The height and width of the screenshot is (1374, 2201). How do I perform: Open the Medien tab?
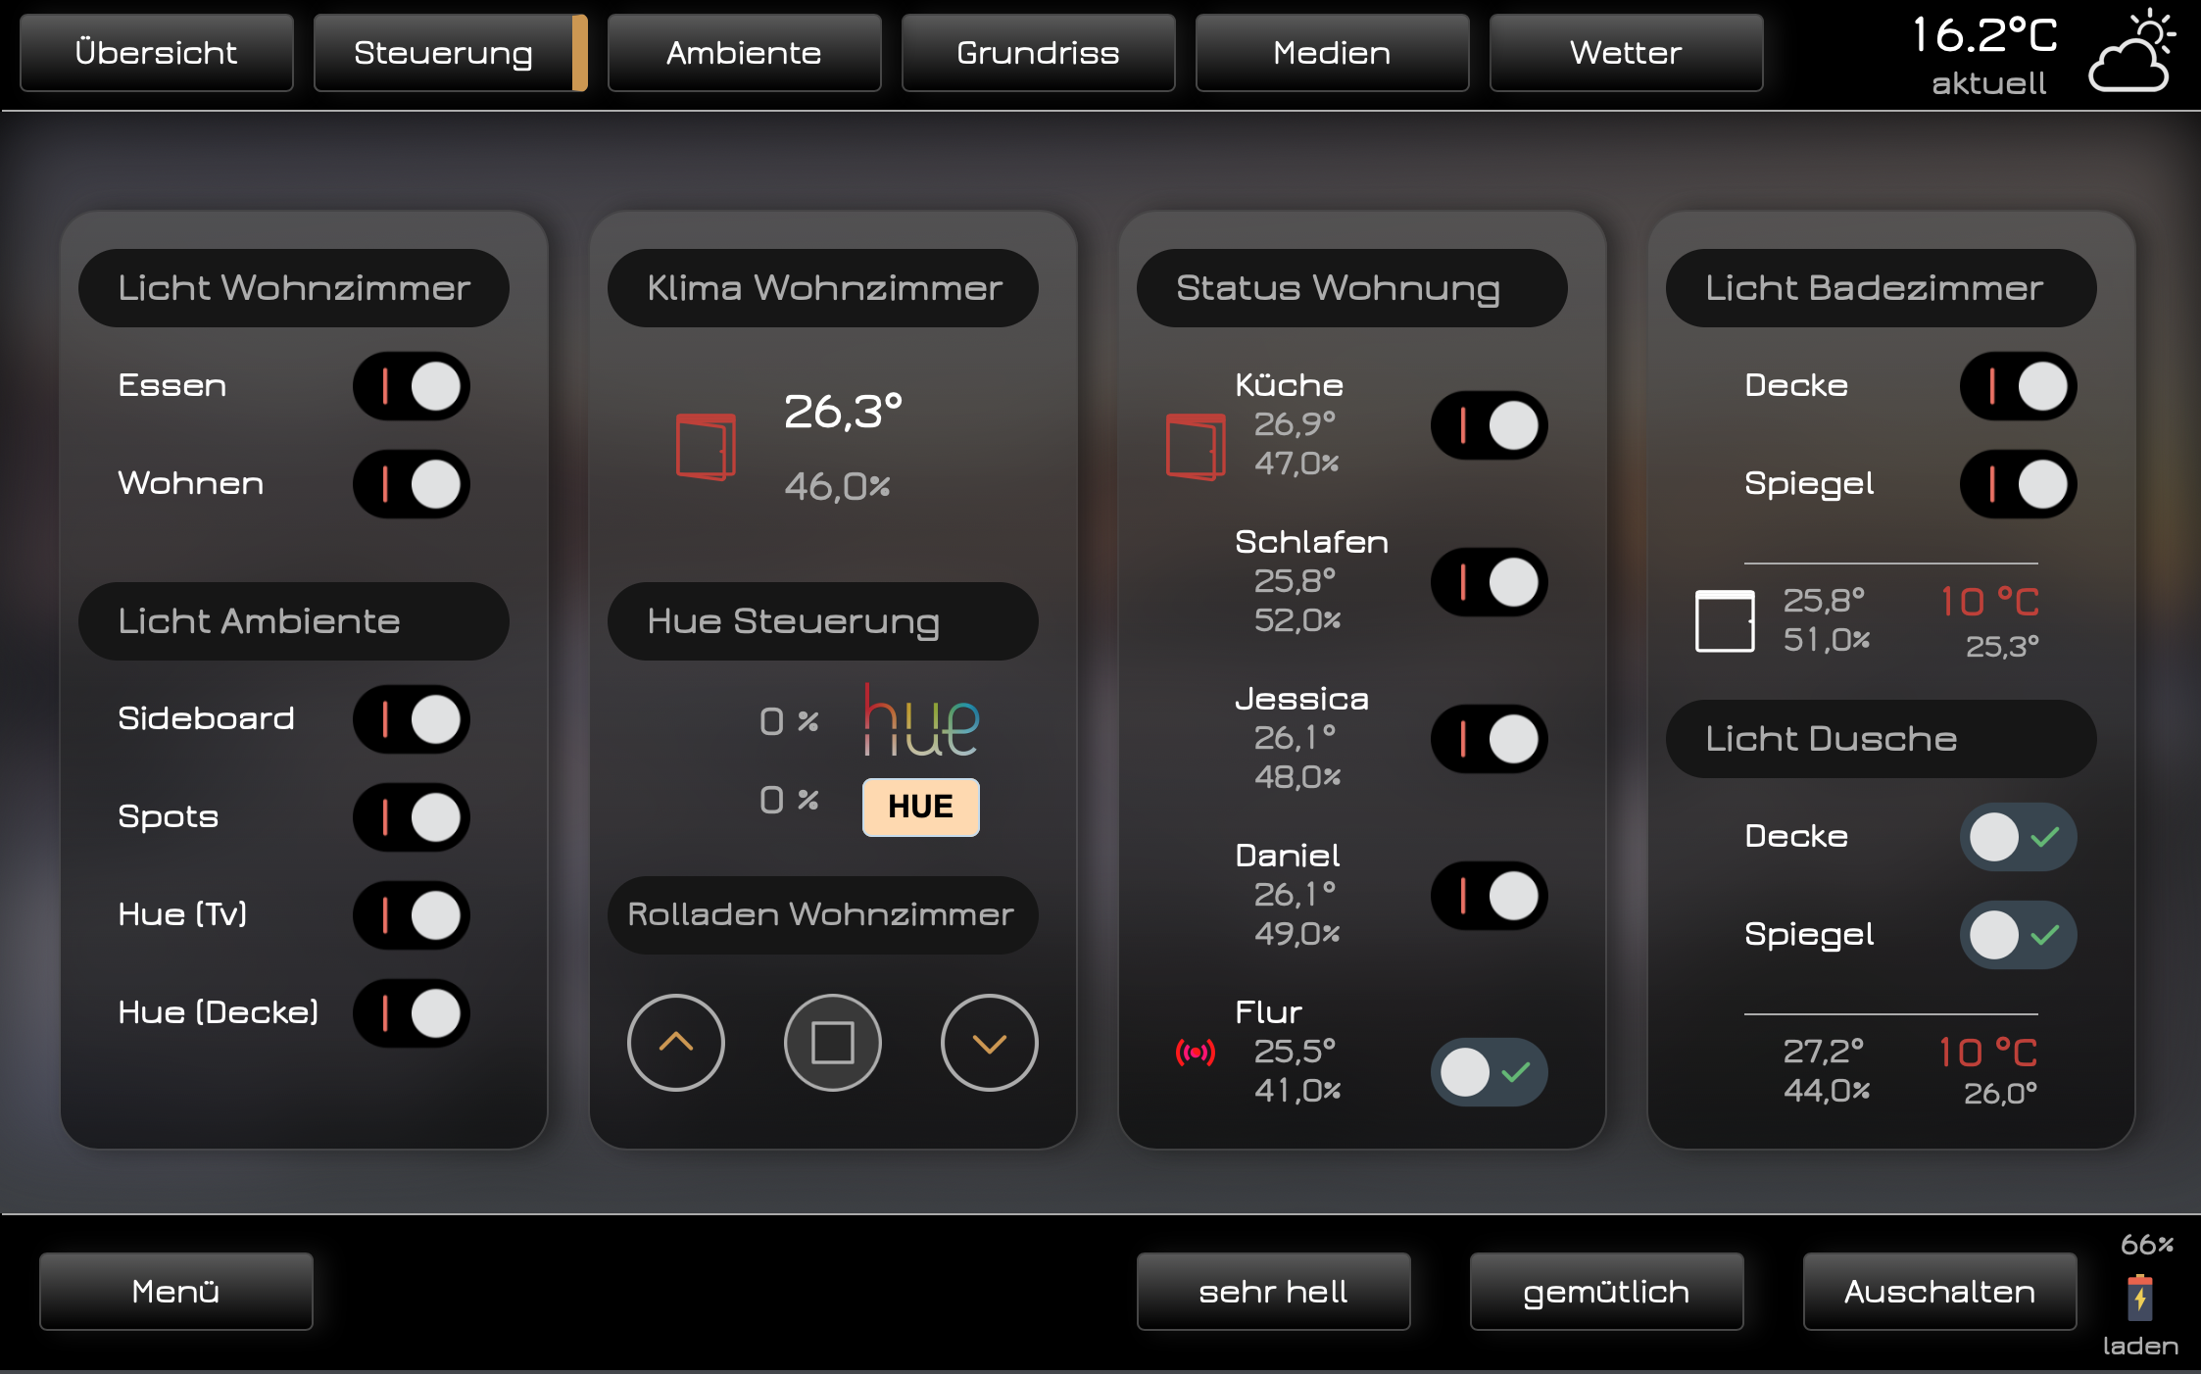[x=1333, y=53]
